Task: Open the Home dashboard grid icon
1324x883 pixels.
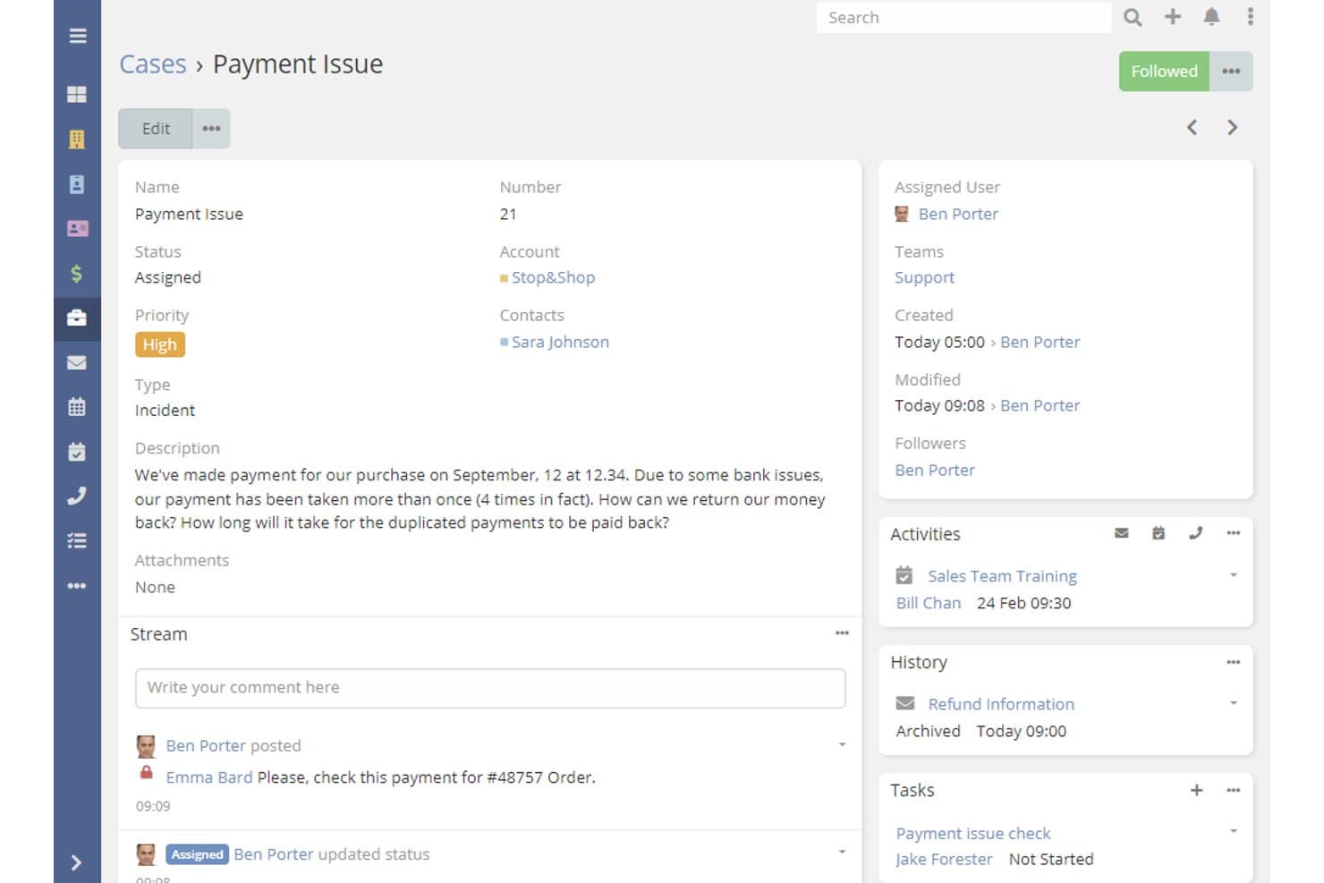Action: click(x=77, y=94)
